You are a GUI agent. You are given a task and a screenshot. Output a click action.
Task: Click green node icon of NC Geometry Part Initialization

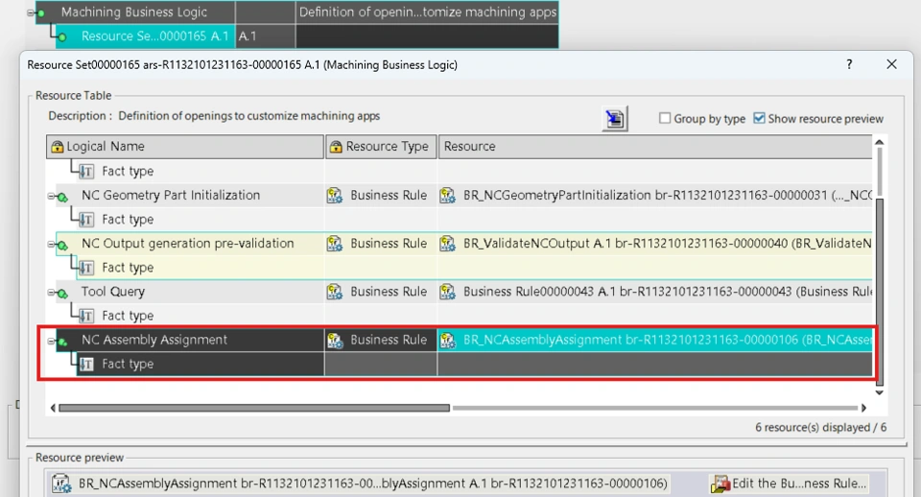tap(62, 197)
